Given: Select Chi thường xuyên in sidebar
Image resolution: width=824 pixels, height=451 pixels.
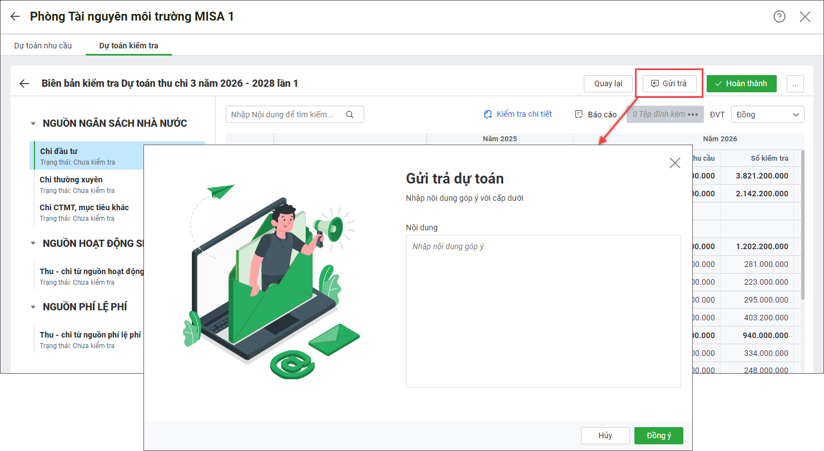Looking at the screenshot, I should [71, 180].
